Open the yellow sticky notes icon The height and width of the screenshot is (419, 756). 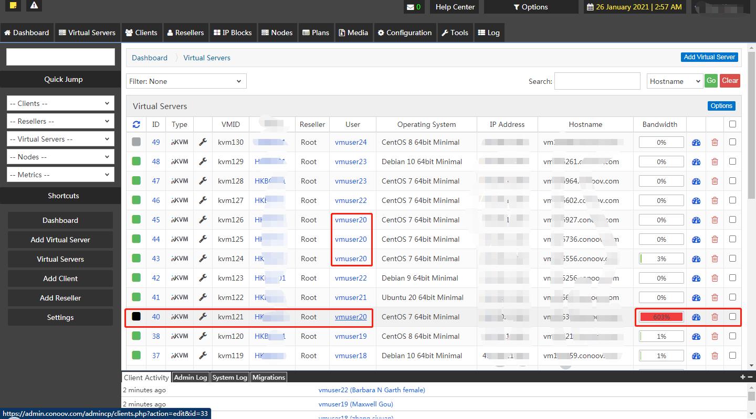[14, 6]
